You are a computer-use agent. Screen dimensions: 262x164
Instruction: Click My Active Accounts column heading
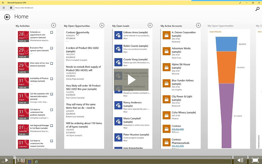pos(171,26)
